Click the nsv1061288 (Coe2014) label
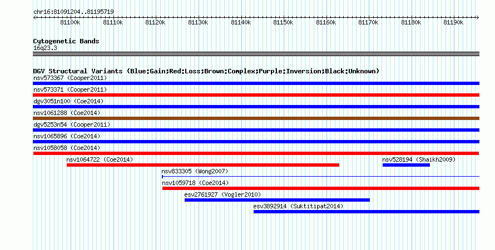The height and width of the screenshot is (250, 495). click(67, 113)
